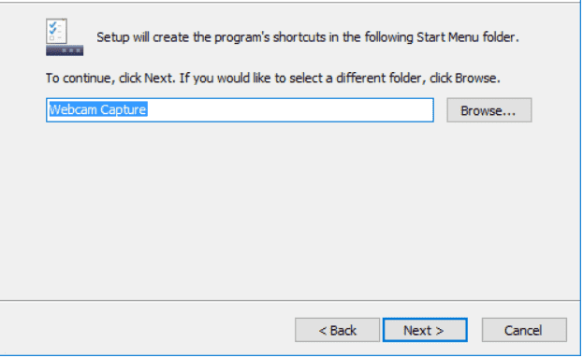Screen dimensions: 583x358
Task: Click the dark taskbar strip of the setup icon
Action: [x=65, y=50]
